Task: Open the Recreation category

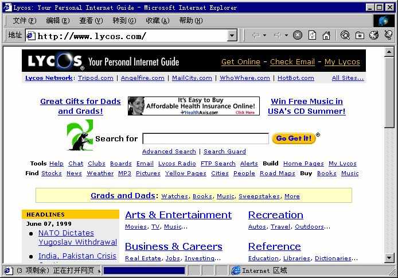Action: click(276, 215)
